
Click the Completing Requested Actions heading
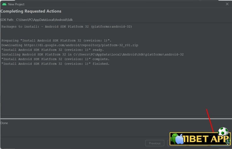click(31, 11)
